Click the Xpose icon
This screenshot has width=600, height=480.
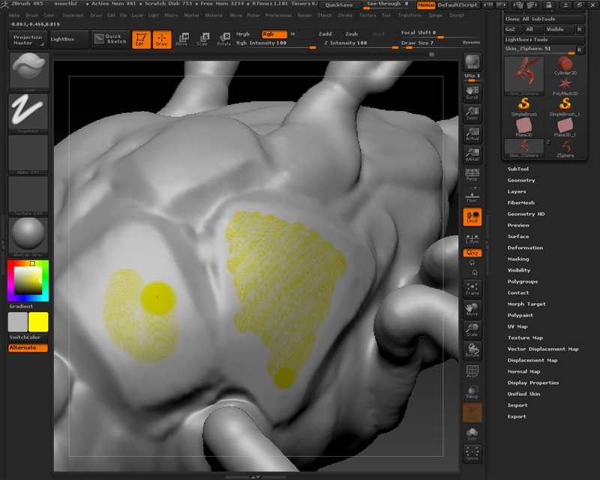coord(472,454)
